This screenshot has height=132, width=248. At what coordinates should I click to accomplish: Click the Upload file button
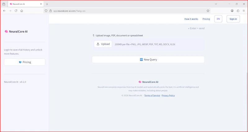(103, 44)
